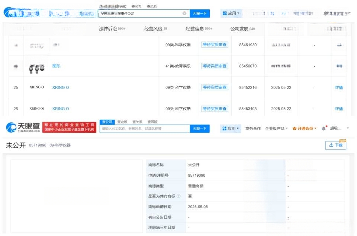Open the 法律诉讼 999+ tab
The height and width of the screenshot is (236, 357).
click(x=112, y=29)
